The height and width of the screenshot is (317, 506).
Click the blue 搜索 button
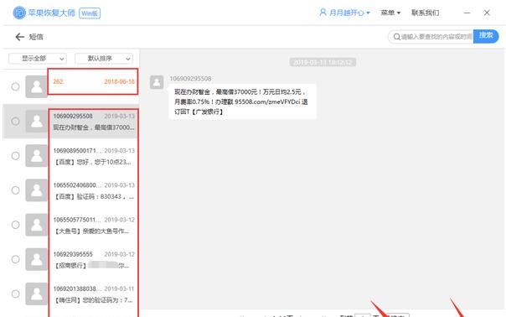(x=486, y=36)
